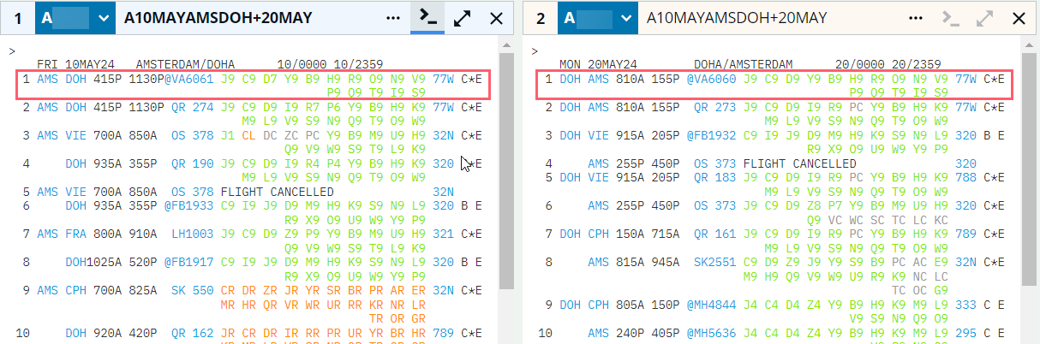
Task: Click Malaysia codeshare @MH5636
Action: tap(711, 332)
